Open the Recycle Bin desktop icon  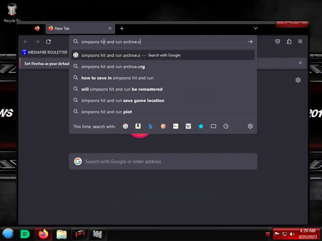(12, 12)
